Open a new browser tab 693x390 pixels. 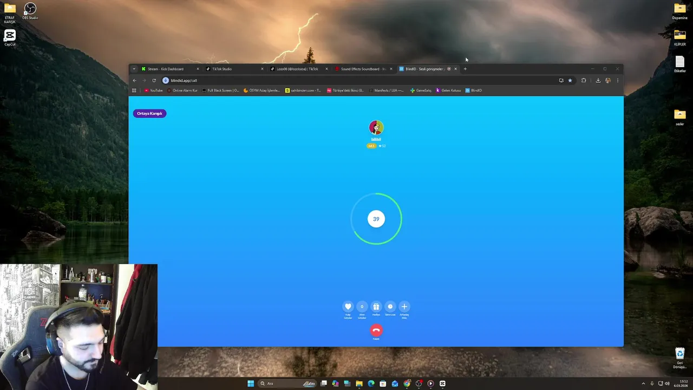465,69
